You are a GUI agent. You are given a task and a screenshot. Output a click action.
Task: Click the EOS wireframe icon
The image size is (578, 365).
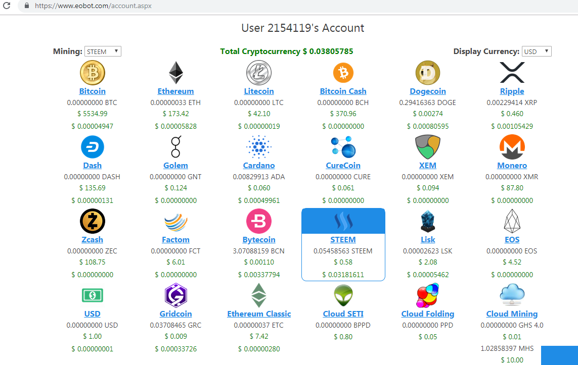tap(512, 221)
